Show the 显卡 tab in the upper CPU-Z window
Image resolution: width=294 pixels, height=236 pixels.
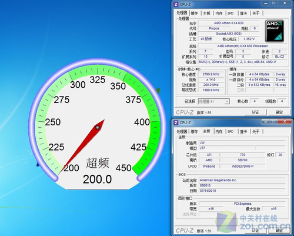click(243, 14)
